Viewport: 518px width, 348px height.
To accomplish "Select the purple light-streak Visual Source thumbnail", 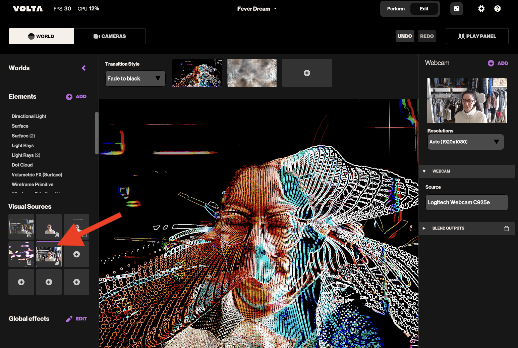I will (21, 254).
